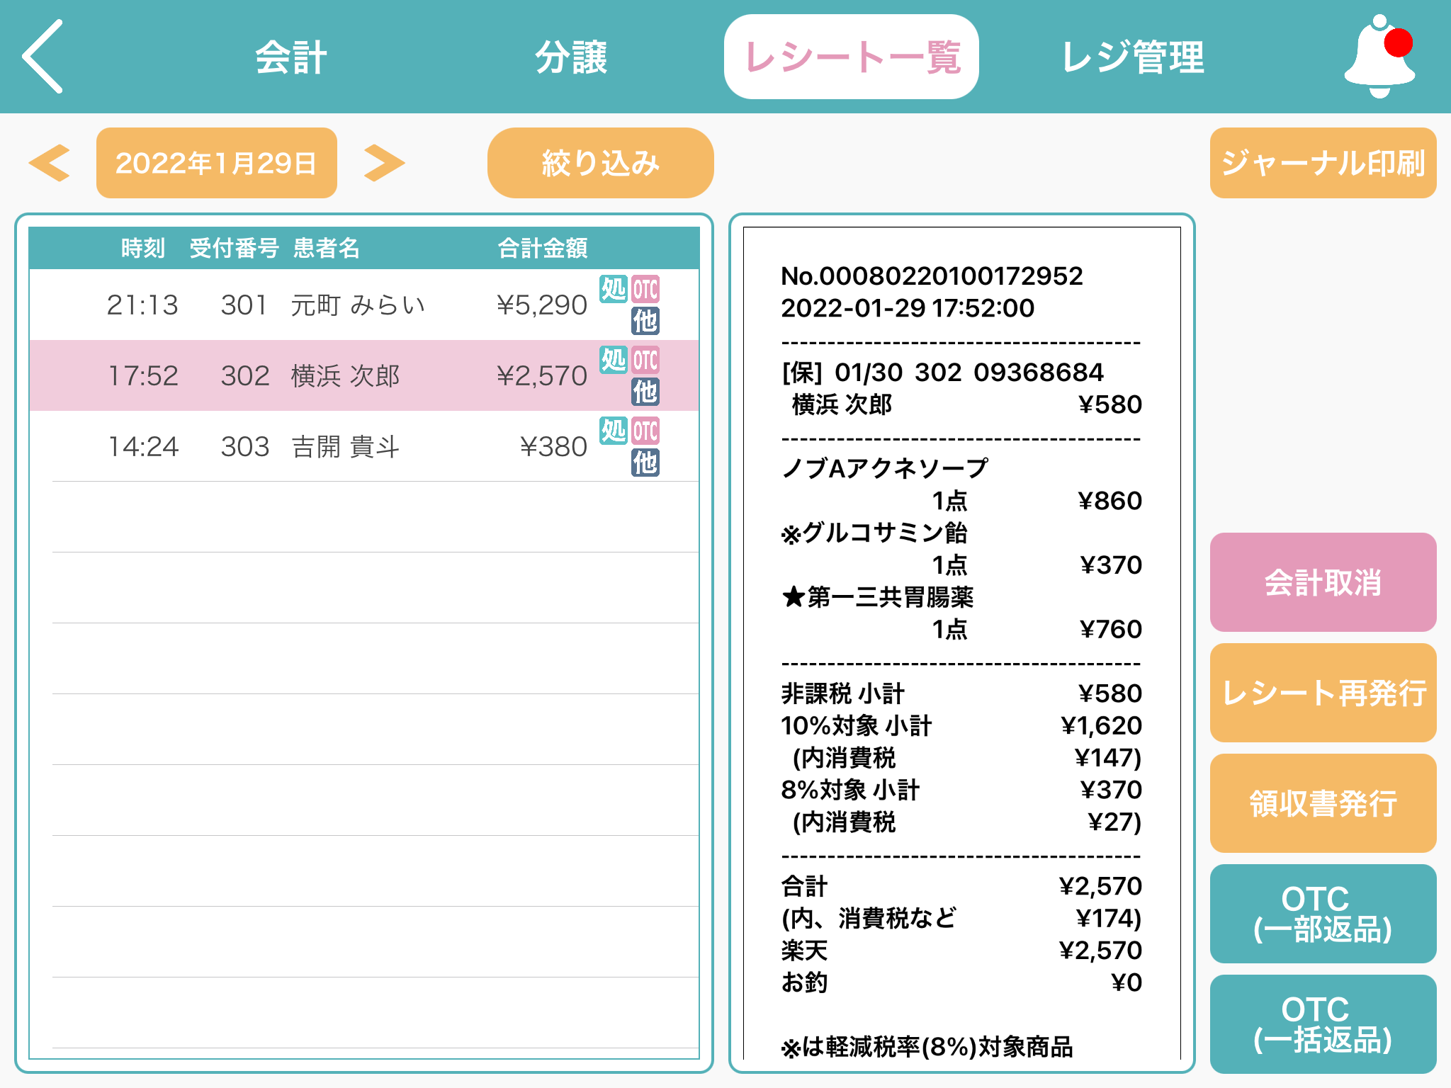This screenshot has height=1088, width=1451.
Task: Select the レシート一覧 tab
Action: point(852,57)
